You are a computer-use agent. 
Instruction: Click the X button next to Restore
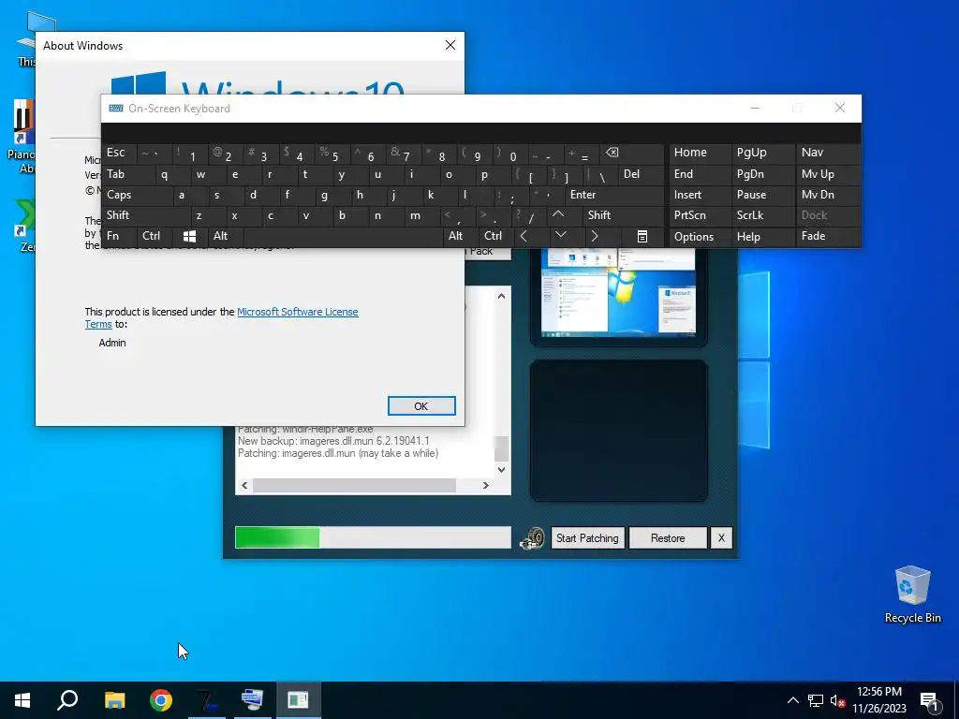[721, 538]
